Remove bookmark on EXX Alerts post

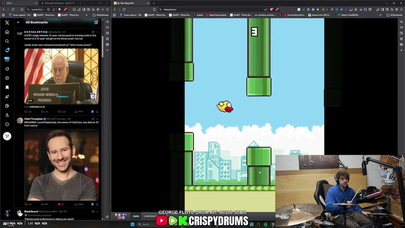[92, 111]
